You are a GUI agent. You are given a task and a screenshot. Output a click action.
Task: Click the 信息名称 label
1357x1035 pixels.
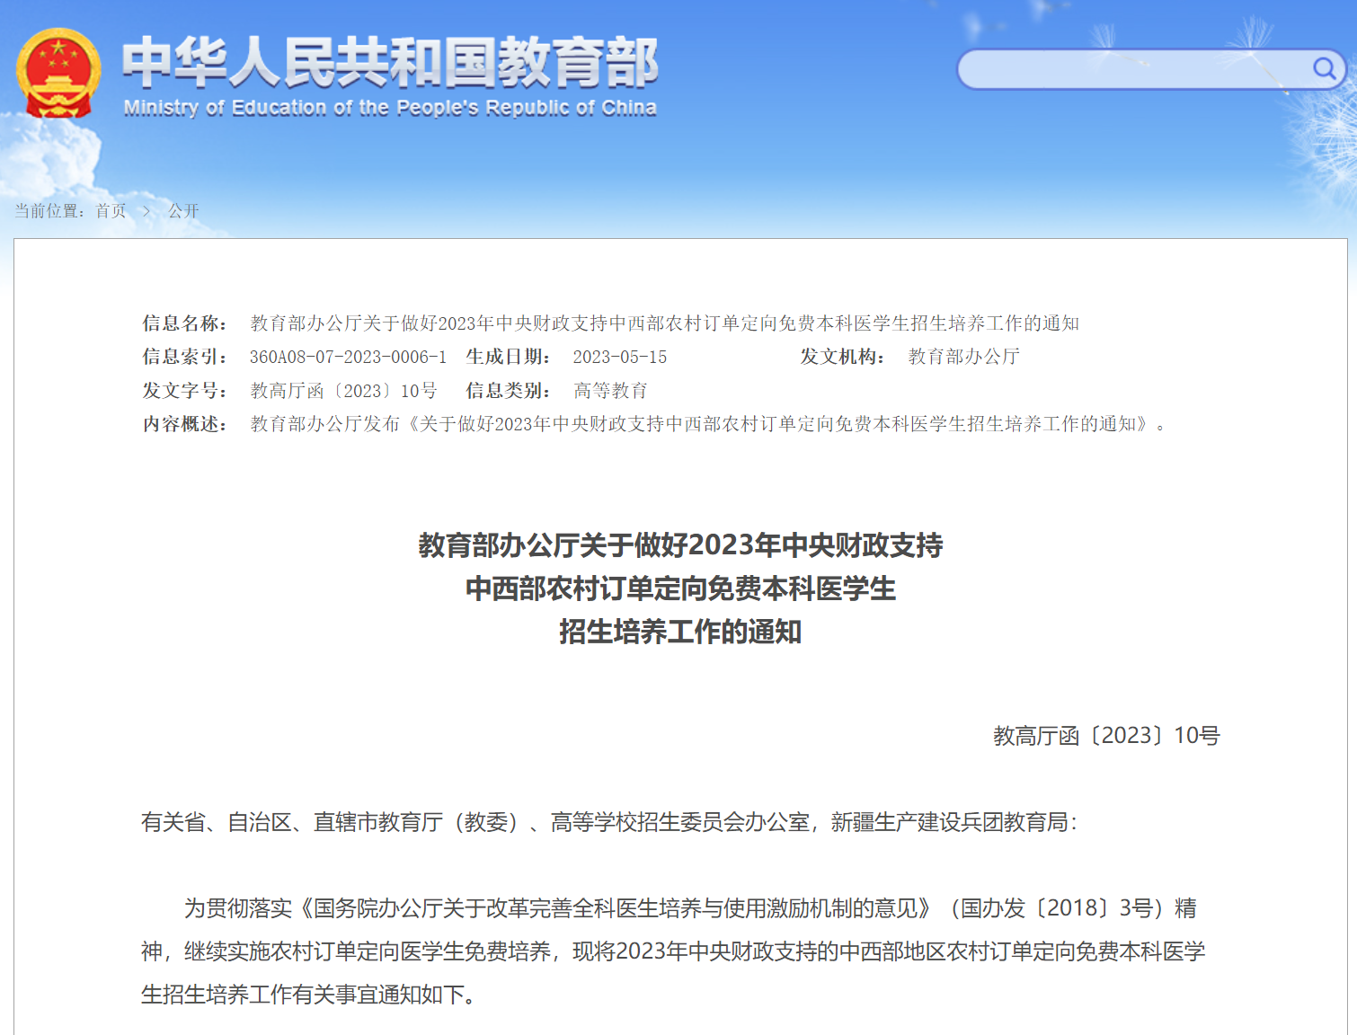pos(184,323)
